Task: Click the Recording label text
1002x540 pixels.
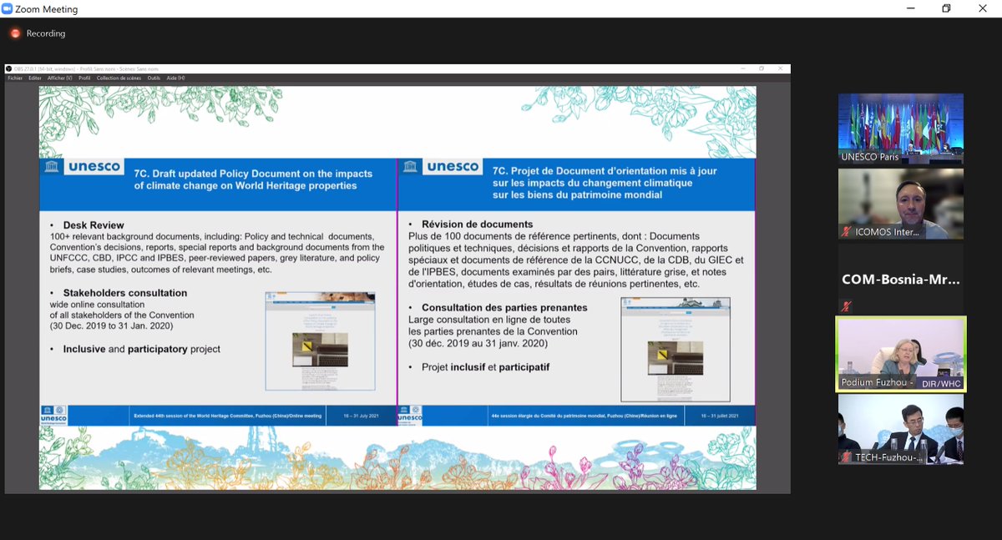Action: (x=45, y=33)
